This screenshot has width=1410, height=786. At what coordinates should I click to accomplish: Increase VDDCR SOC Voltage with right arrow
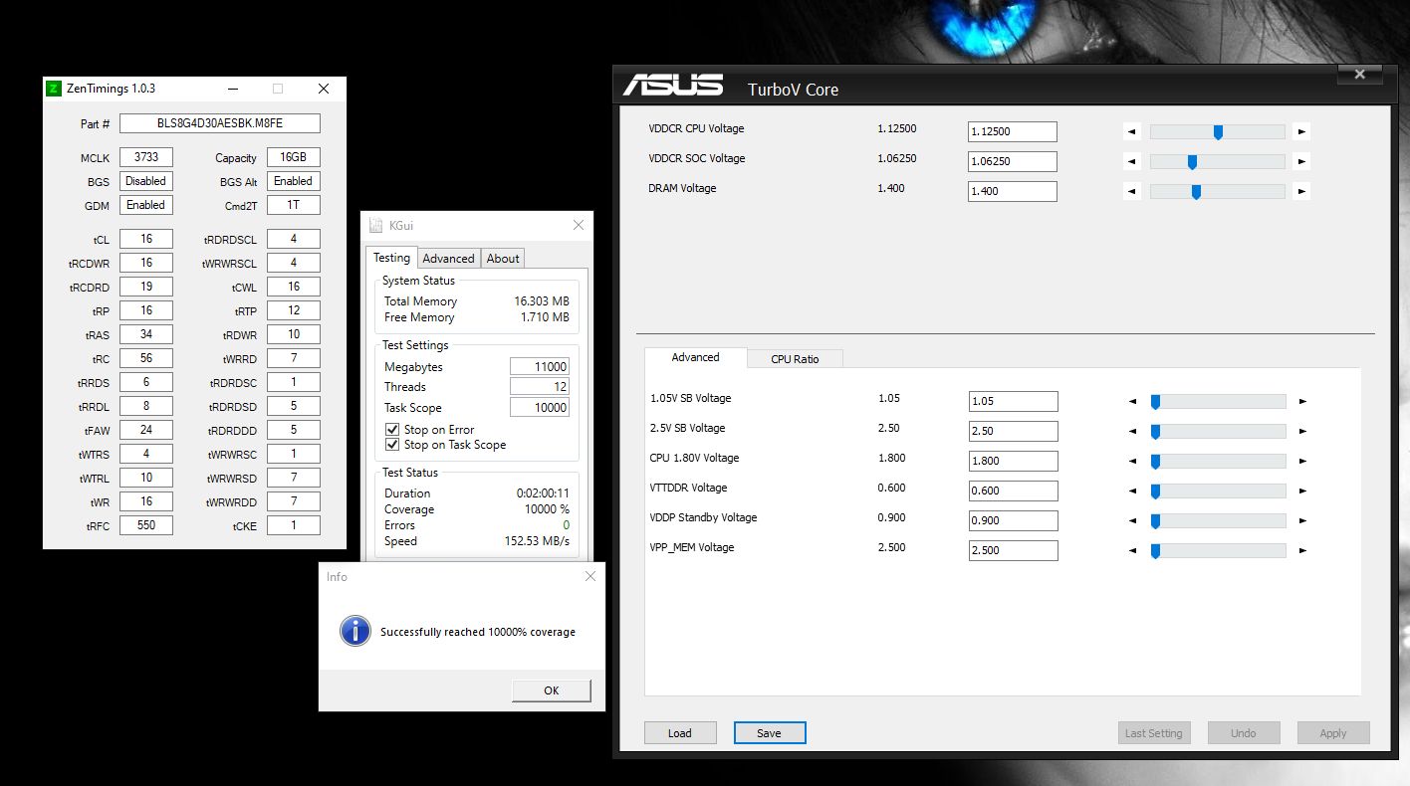(x=1301, y=161)
